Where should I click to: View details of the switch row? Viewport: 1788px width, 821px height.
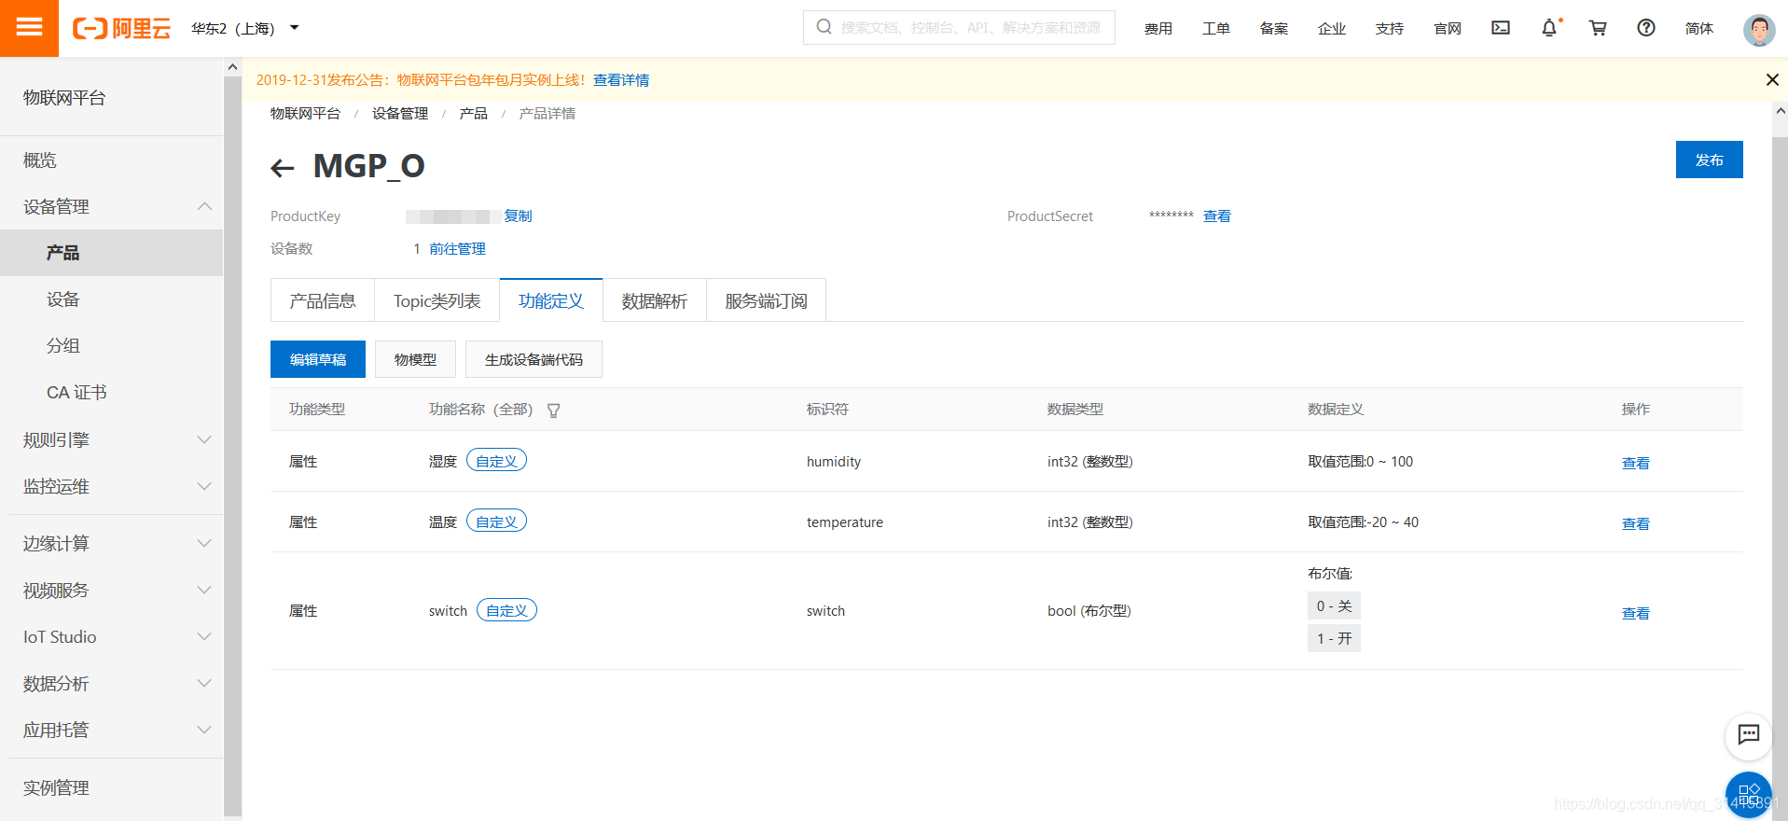(x=1636, y=614)
